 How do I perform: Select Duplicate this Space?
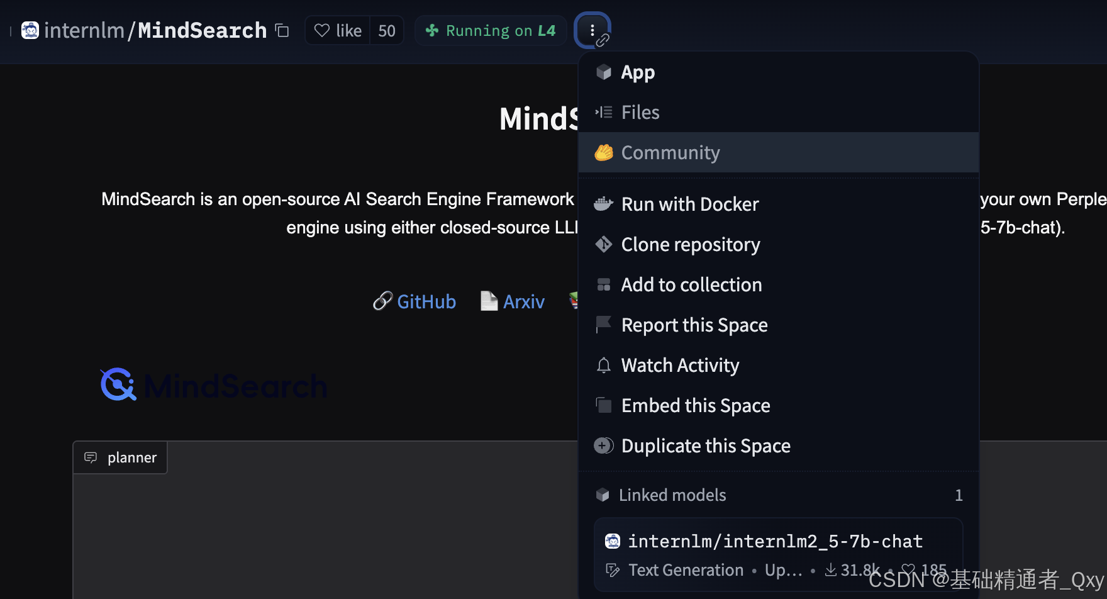[x=778, y=445]
